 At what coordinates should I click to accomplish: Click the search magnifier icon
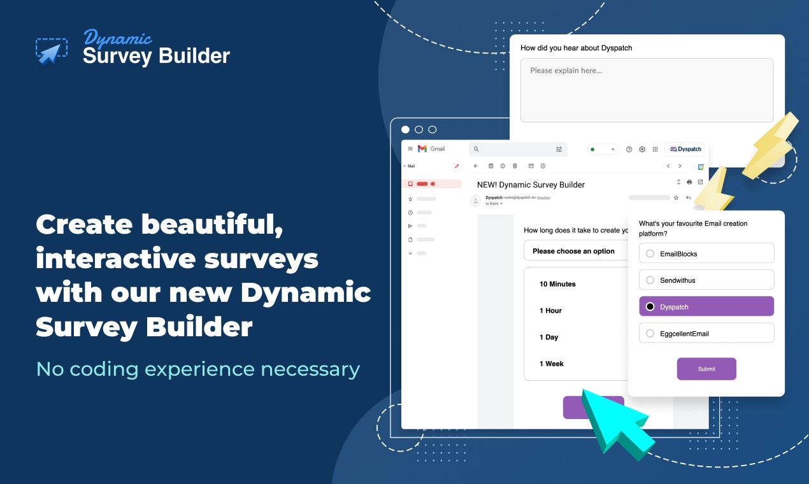(x=476, y=149)
